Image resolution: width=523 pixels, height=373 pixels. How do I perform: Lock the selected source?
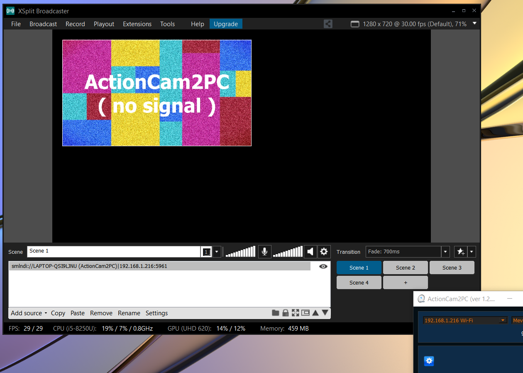coord(285,313)
